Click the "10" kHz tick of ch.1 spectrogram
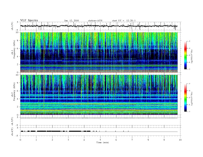The height and width of the screenshot is (157, 203). coord(17,32)
